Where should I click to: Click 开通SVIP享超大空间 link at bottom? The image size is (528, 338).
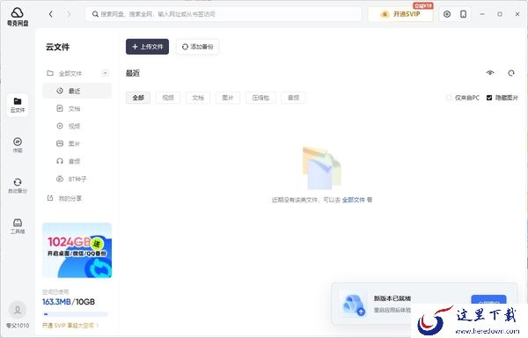(70, 325)
